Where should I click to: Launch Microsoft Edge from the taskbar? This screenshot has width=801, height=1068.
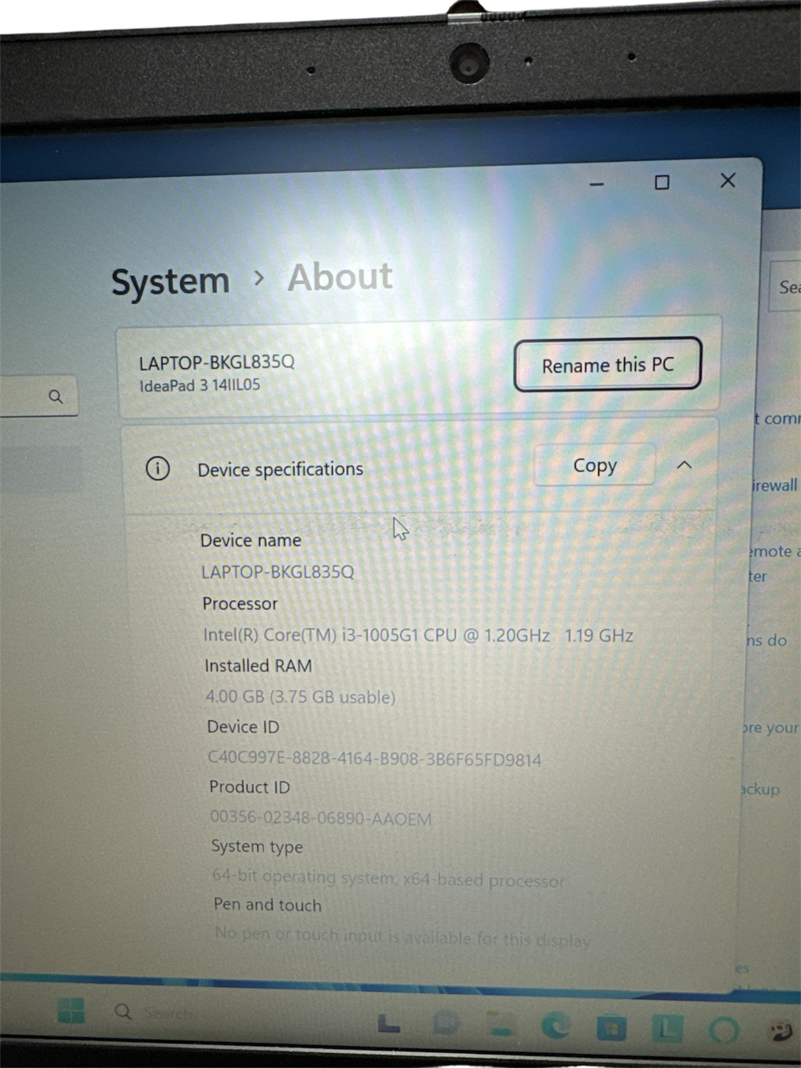pyautogui.click(x=556, y=1025)
